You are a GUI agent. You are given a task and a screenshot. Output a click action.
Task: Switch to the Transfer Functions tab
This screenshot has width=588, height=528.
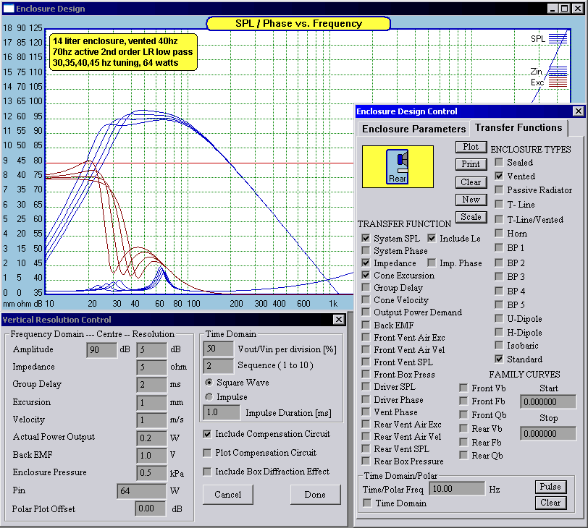coord(518,128)
